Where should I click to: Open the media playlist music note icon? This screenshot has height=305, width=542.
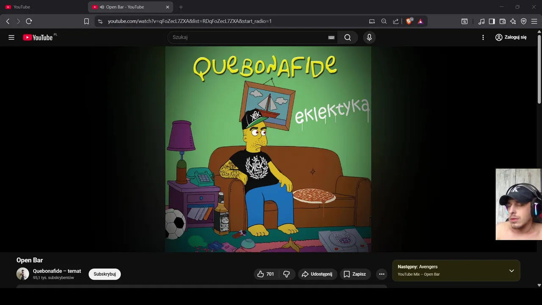481,21
